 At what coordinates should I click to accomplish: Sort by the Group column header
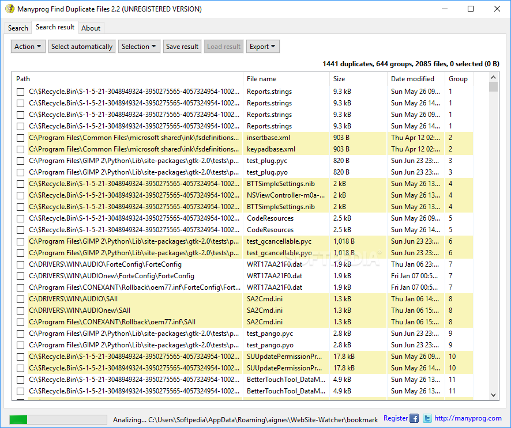click(x=458, y=79)
